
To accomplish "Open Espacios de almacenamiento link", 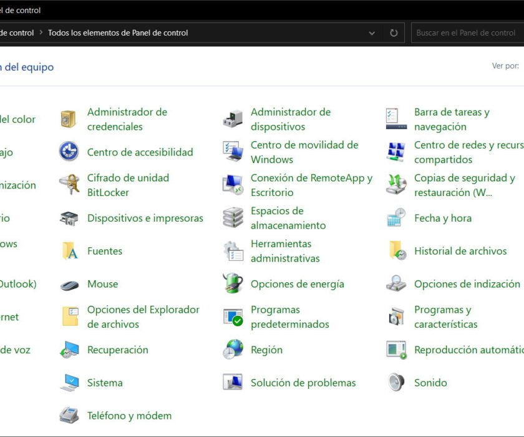I will pos(288,218).
